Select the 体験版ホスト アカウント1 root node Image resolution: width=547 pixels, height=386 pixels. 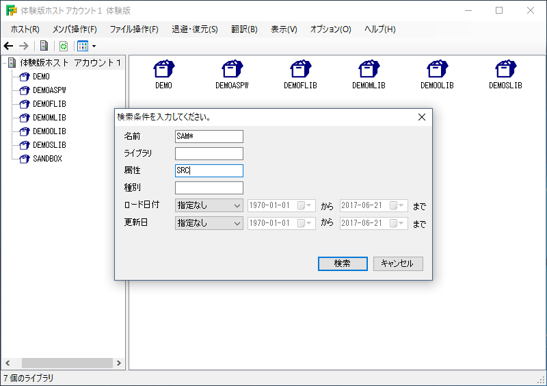pyautogui.click(x=70, y=62)
